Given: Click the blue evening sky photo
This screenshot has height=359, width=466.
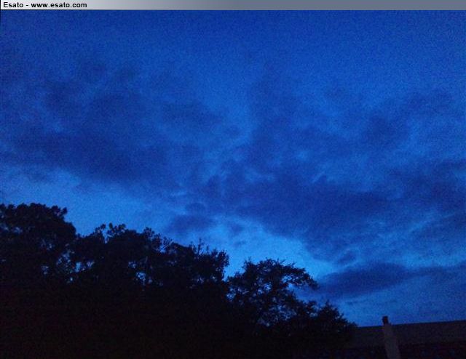Looking at the screenshot, I should [x=233, y=185].
